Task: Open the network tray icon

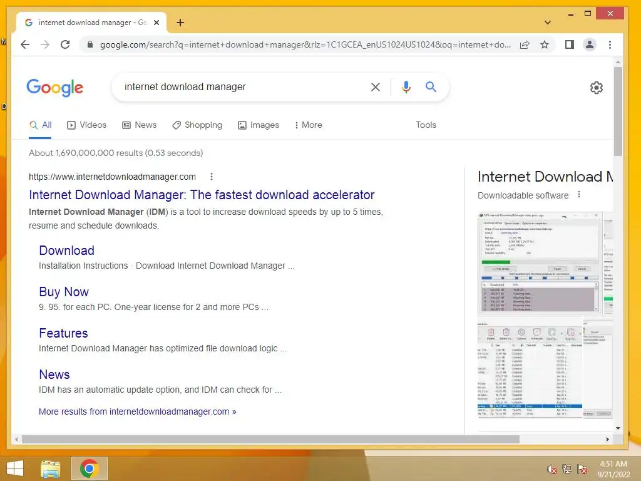Action: point(567,469)
